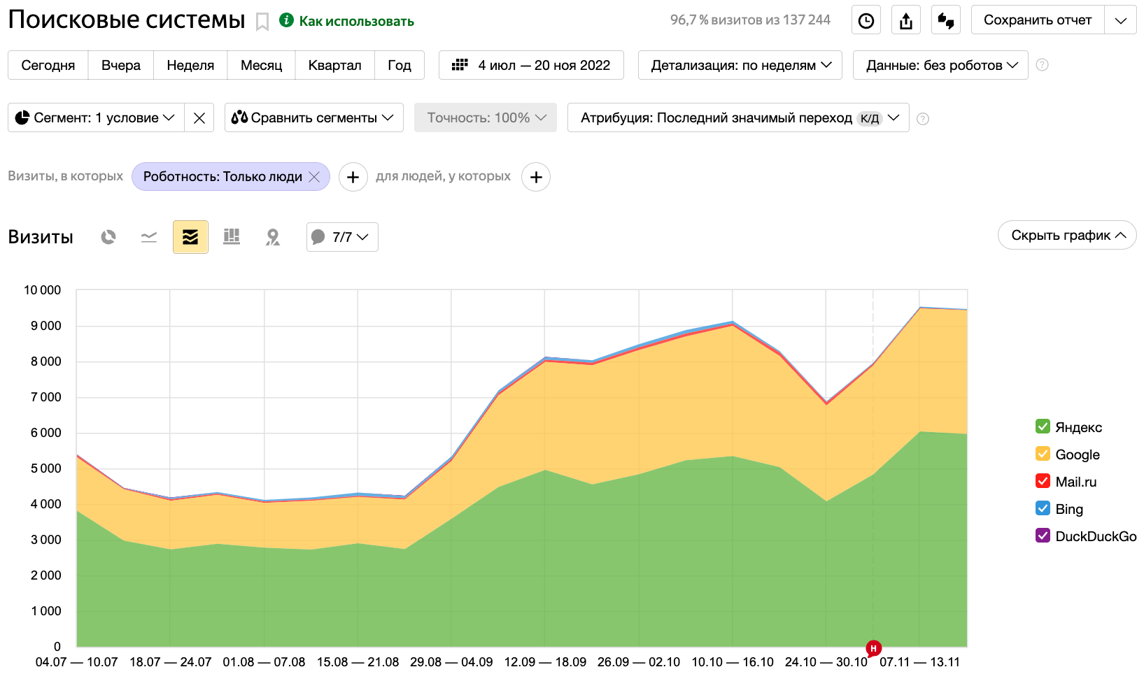Toggle DuckDuckGo series checkbox
Viewport: 1137px width, 674px height.
point(1043,536)
